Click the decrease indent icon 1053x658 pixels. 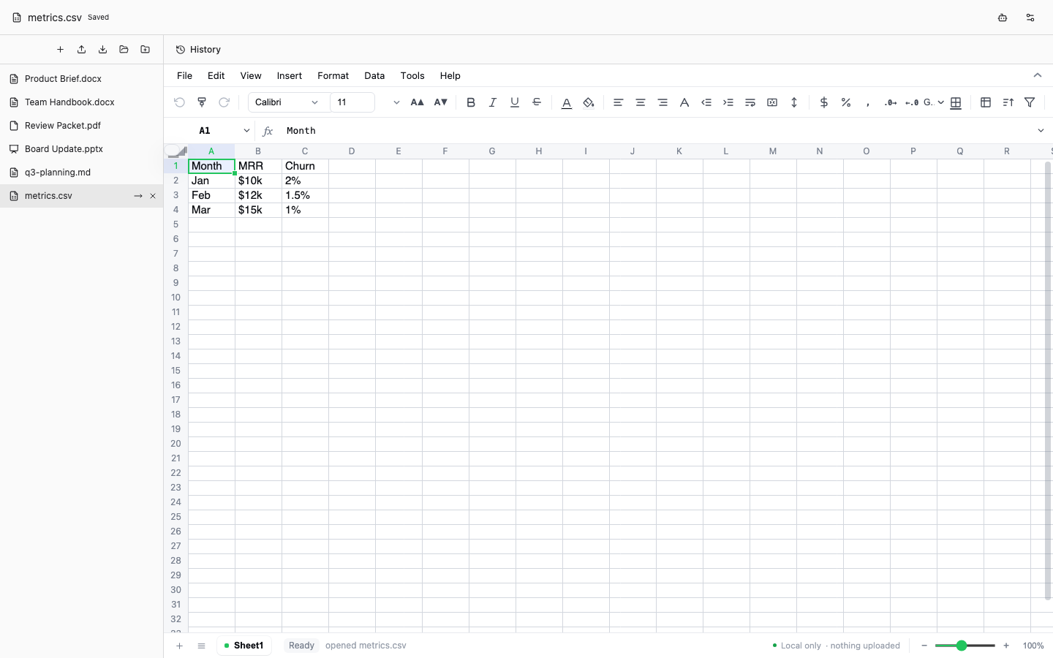click(706, 102)
